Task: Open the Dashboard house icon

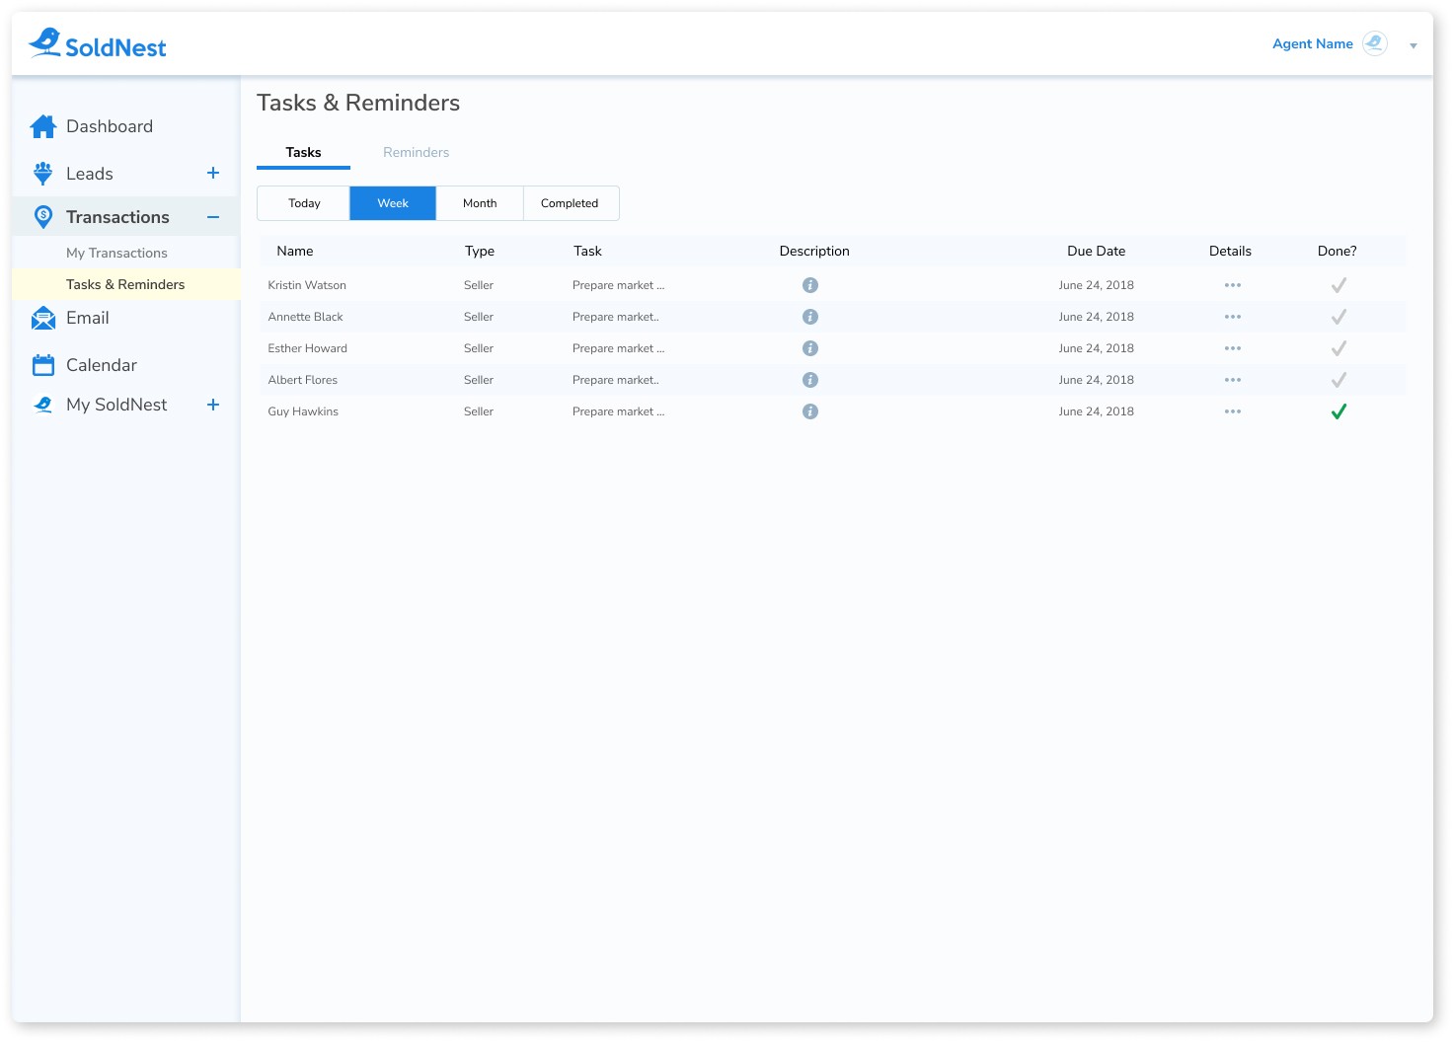Action: (43, 126)
